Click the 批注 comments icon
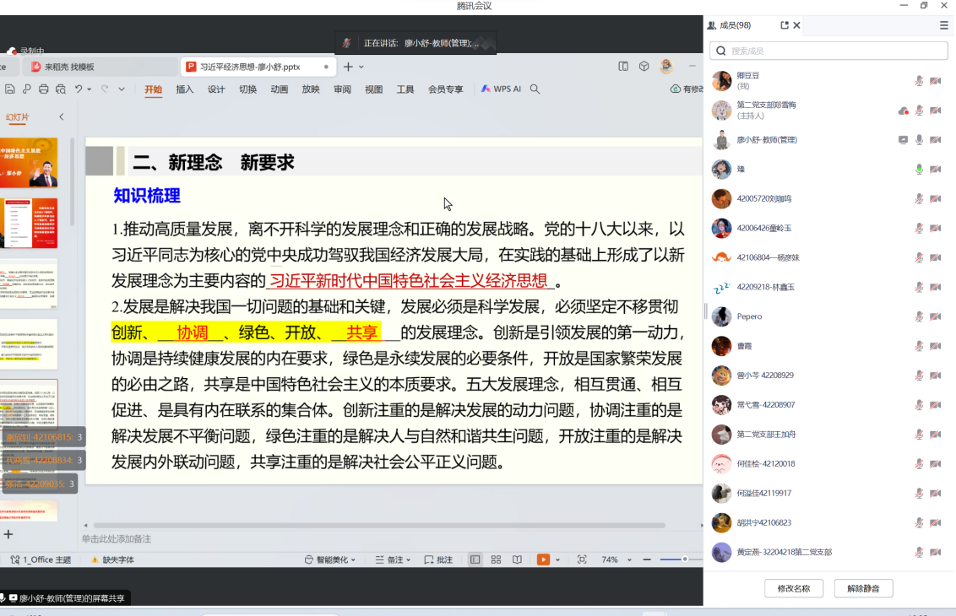956x616 pixels. [x=438, y=559]
